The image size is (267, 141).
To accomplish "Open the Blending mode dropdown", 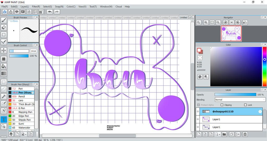I will [x=240, y=100].
